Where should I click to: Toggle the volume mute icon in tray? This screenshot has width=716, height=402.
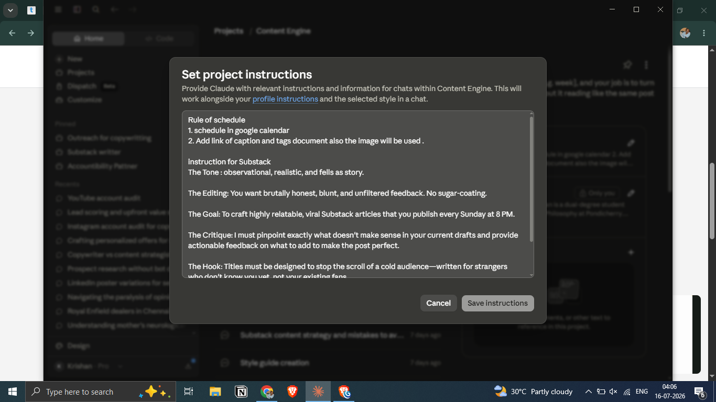click(x=613, y=392)
